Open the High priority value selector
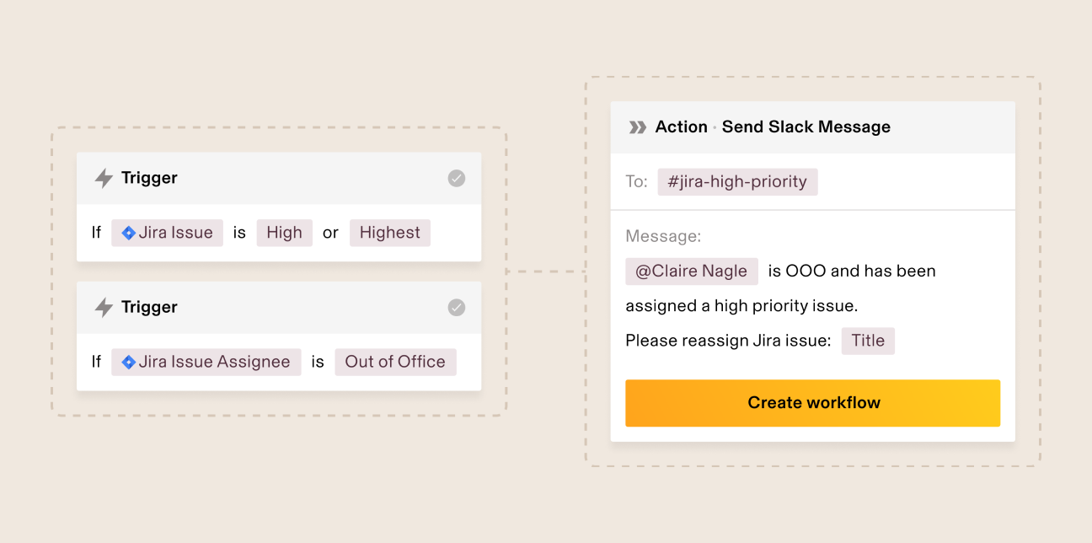 (x=284, y=234)
